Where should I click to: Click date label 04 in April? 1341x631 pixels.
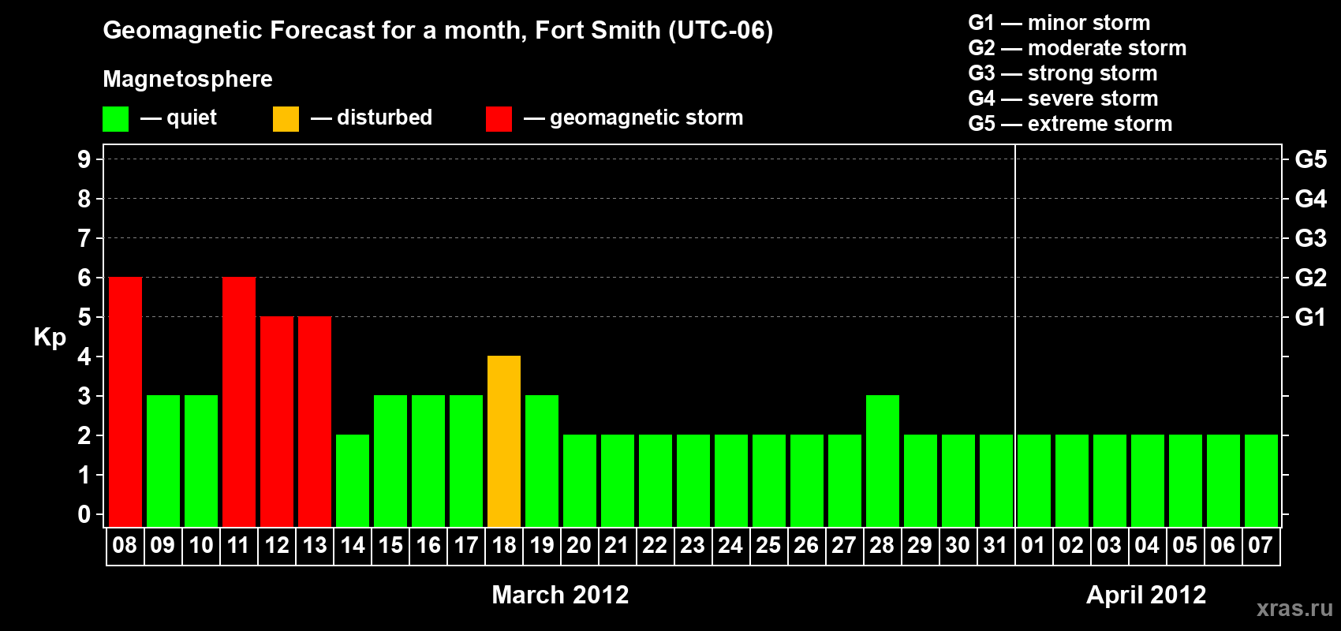point(1147,546)
